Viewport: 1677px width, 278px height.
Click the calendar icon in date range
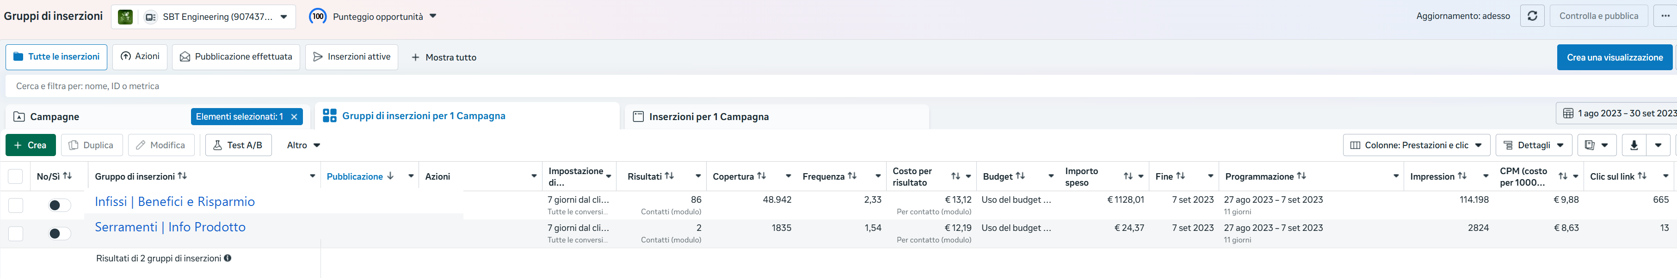[1568, 114]
